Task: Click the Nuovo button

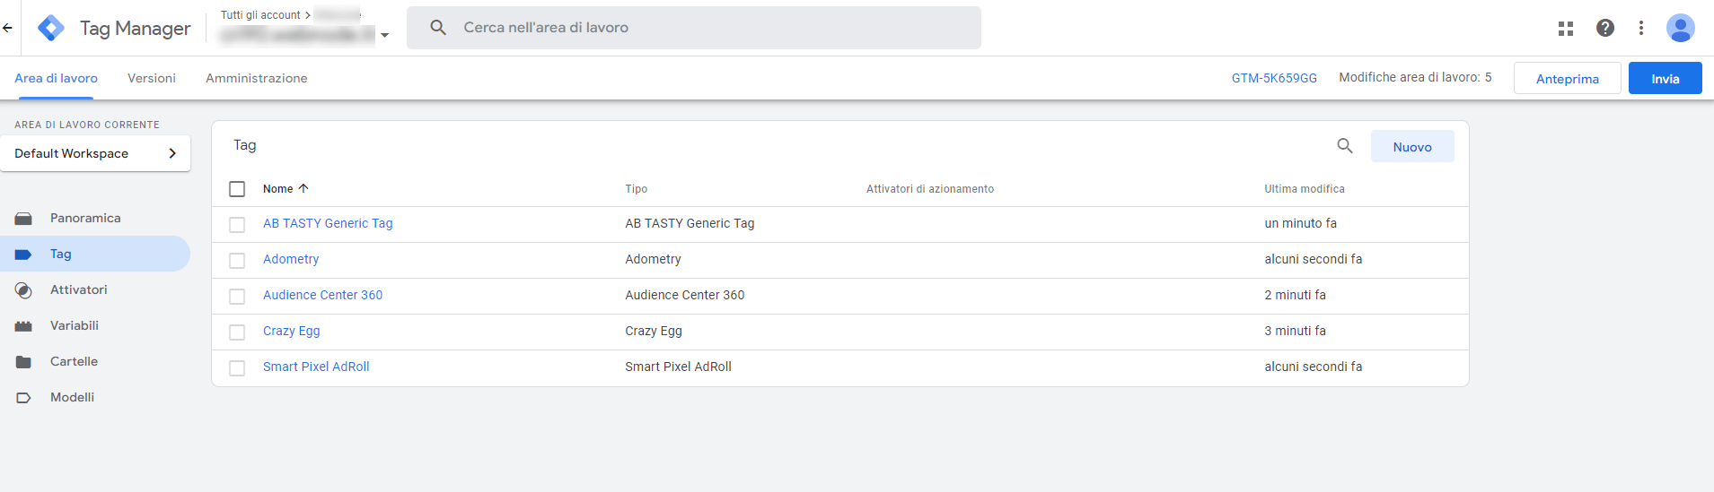Action: click(x=1412, y=146)
